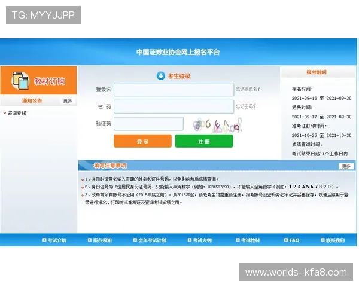Click notice item 3 about 改革前所有账号
The width and height of the screenshot is (359, 287).
click(217, 199)
